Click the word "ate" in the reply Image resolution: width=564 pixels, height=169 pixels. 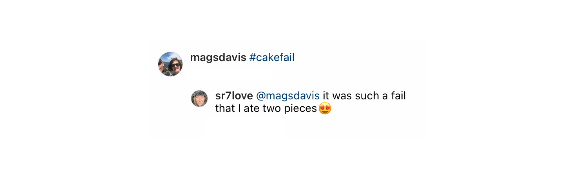[x=251, y=108]
